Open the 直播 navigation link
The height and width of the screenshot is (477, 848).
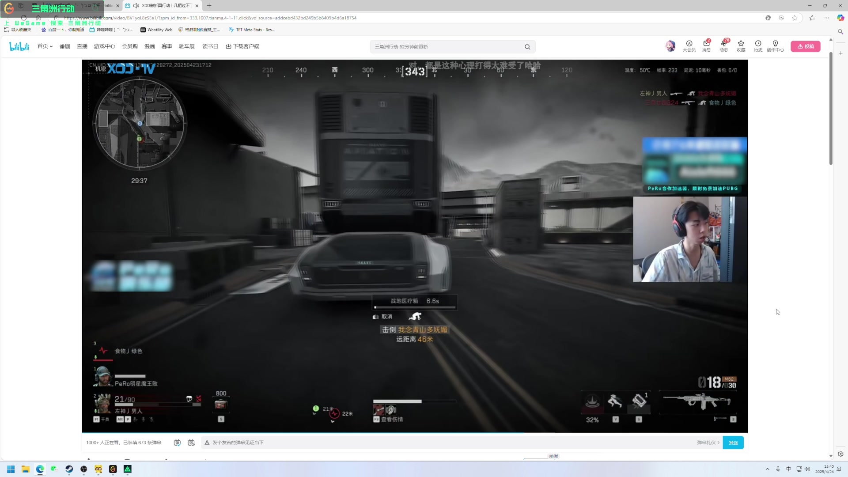[x=82, y=46]
